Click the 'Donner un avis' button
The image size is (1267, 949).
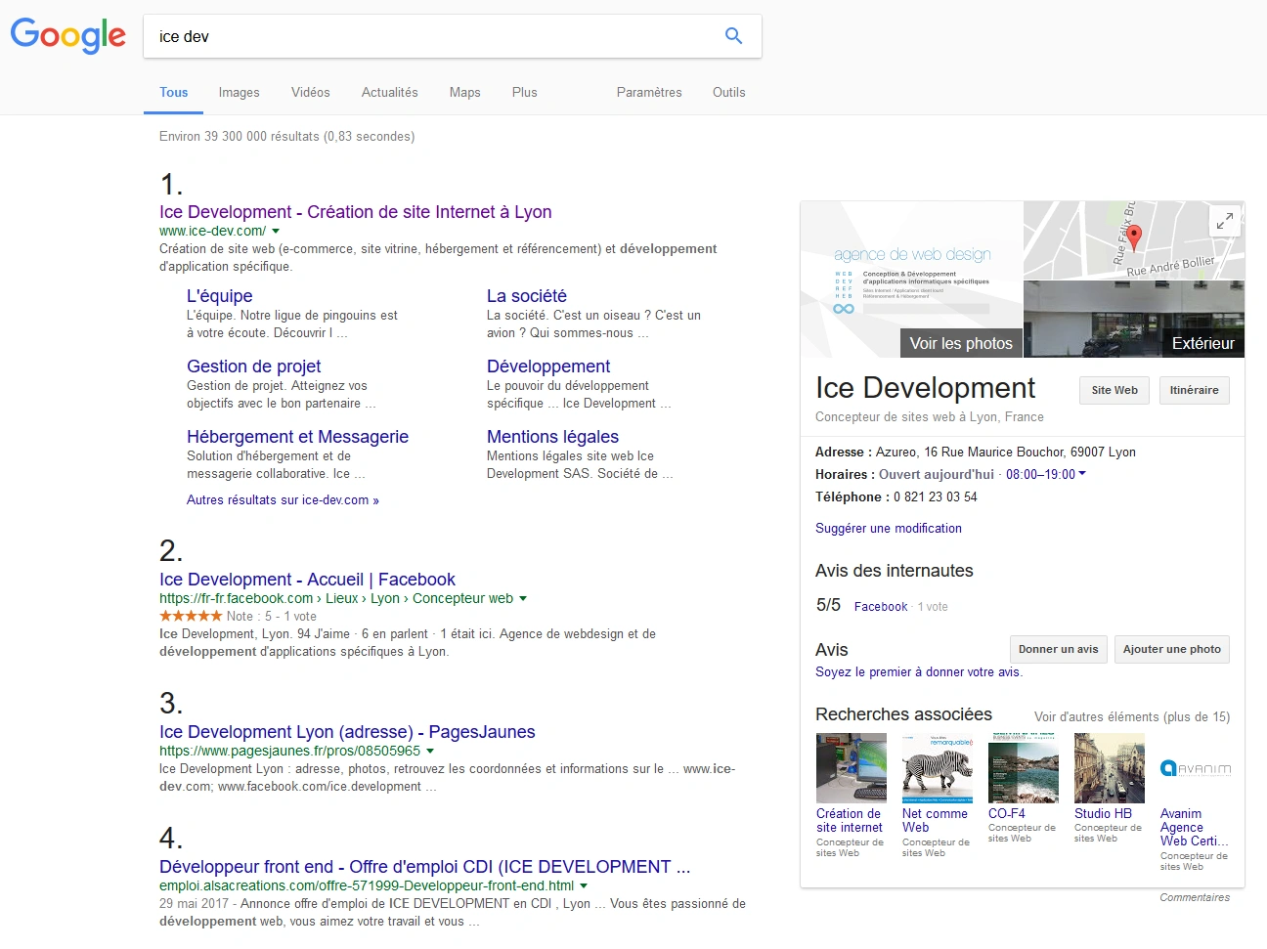1059,649
